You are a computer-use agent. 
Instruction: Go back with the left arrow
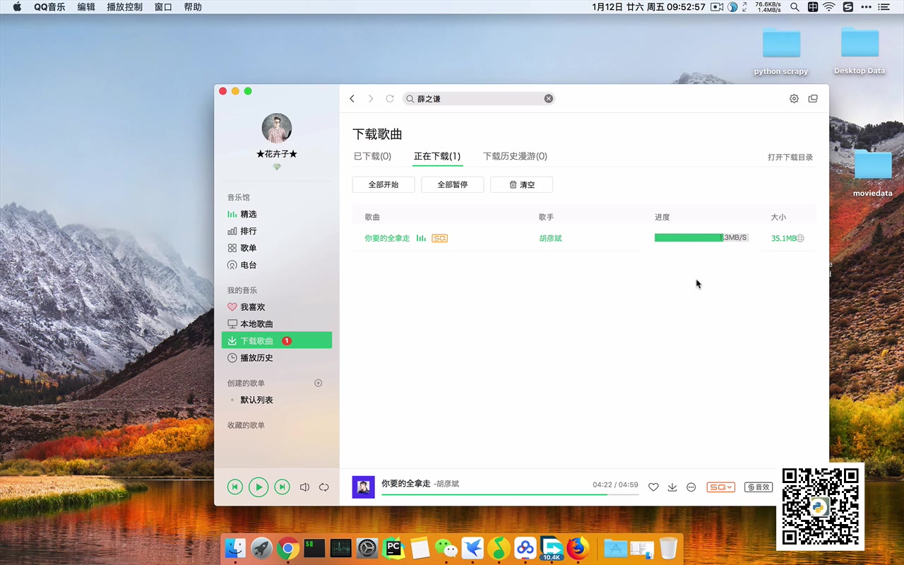pyautogui.click(x=352, y=99)
